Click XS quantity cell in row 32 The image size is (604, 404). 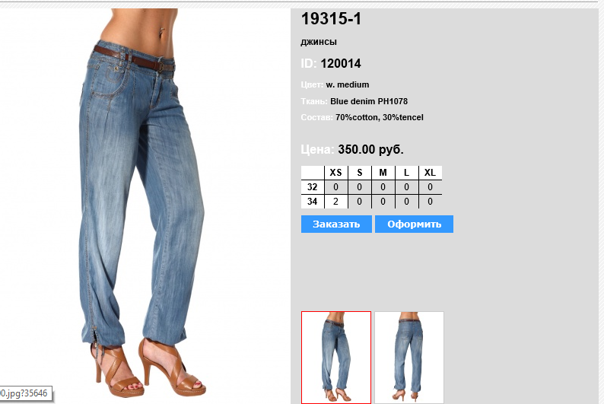tap(336, 187)
